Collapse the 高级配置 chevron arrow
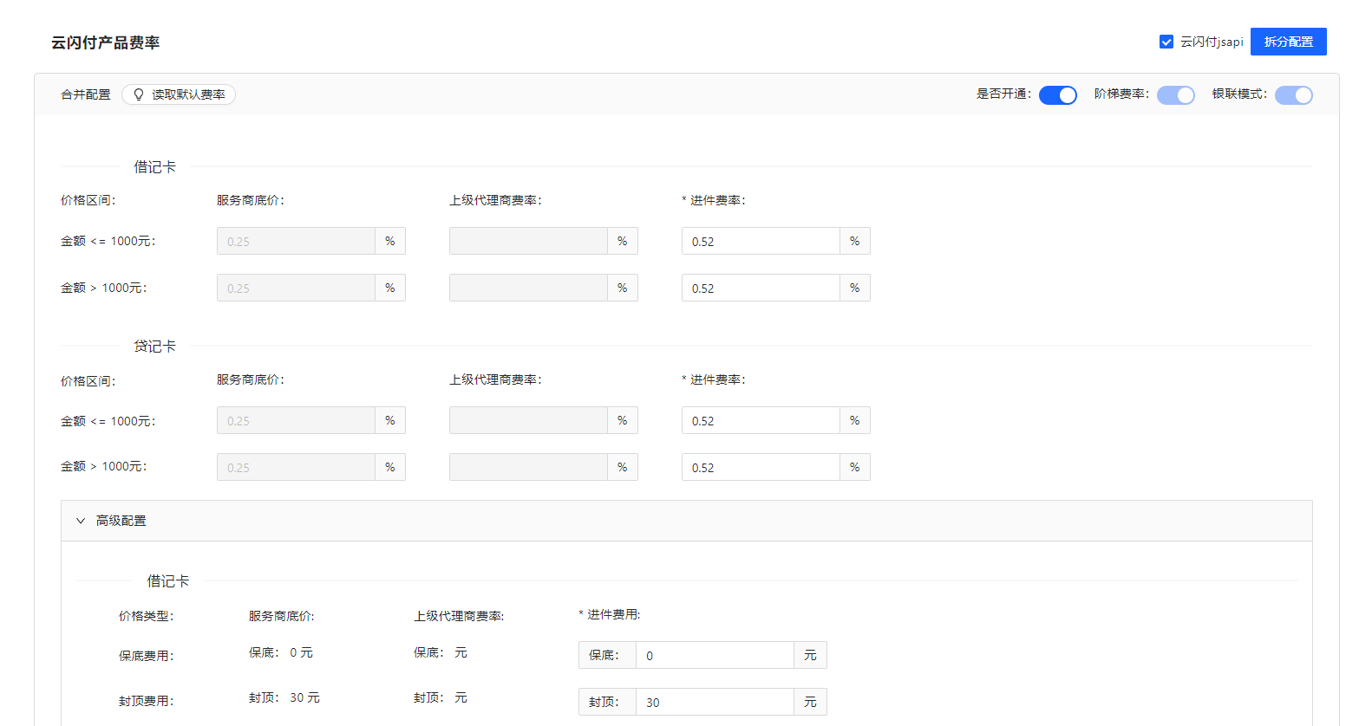1359x726 pixels. [81, 521]
